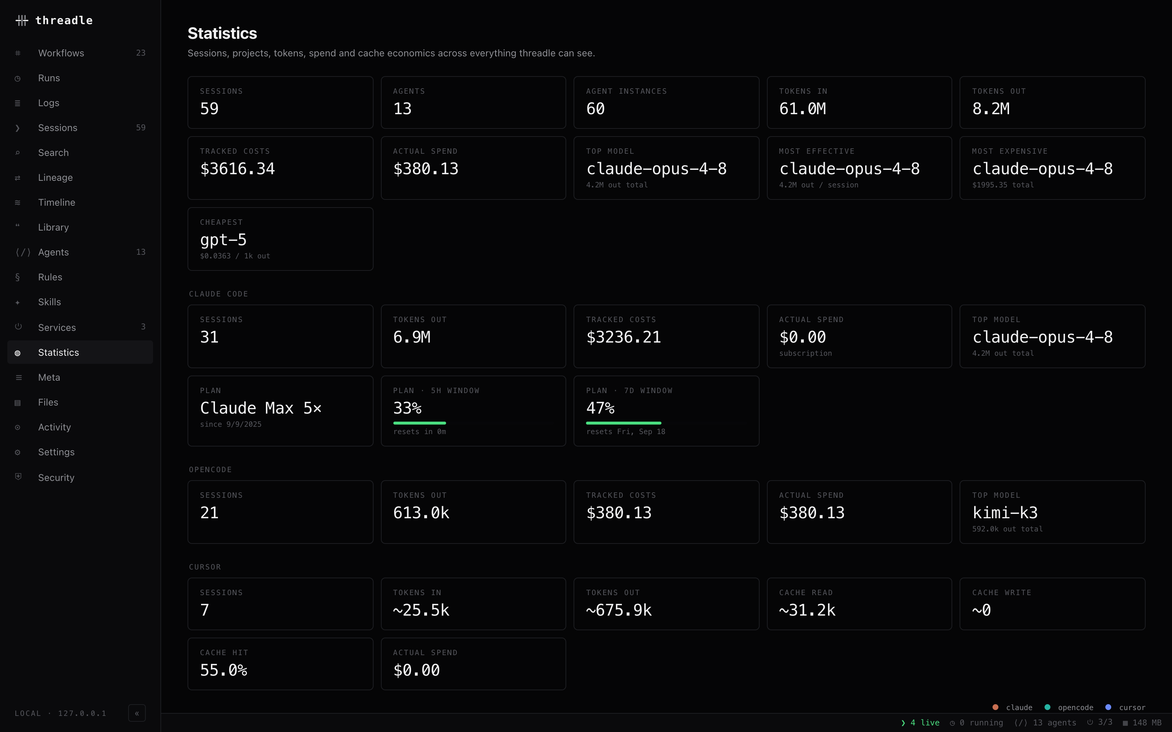Collapse the sidebar with the double-chevron button
Viewport: 1172px width, 732px height.
137,713
